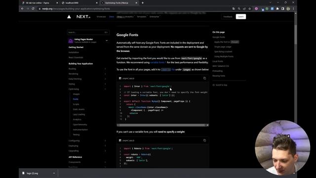Open the Next.js logo home link

point(83,17)
